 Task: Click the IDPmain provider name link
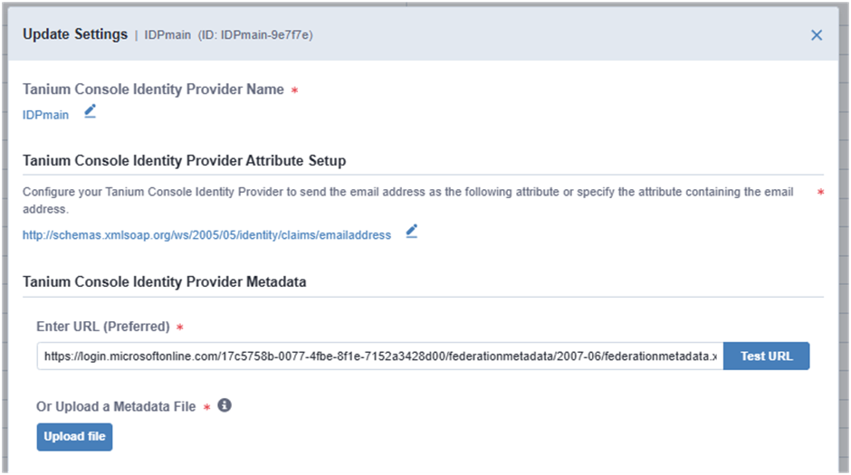pos(45,115)
